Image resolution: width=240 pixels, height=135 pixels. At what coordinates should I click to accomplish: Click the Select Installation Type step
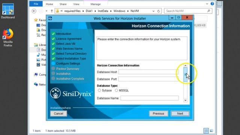[71, 58]
